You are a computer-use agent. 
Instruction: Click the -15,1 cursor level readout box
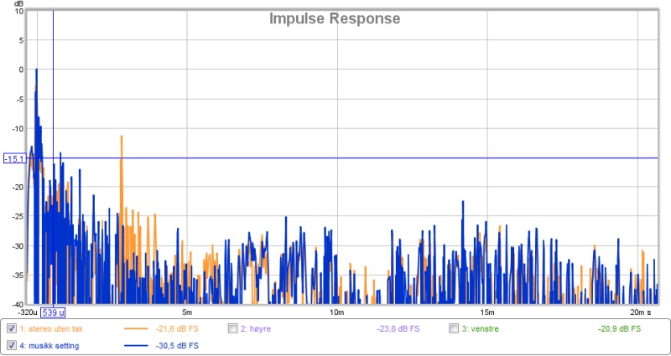pos(15,158)
